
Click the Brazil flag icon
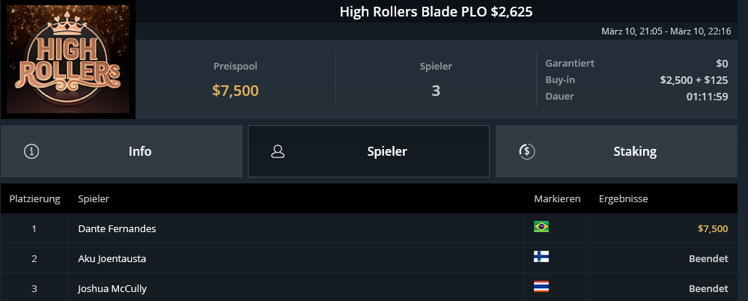click(x=541, y=227)
